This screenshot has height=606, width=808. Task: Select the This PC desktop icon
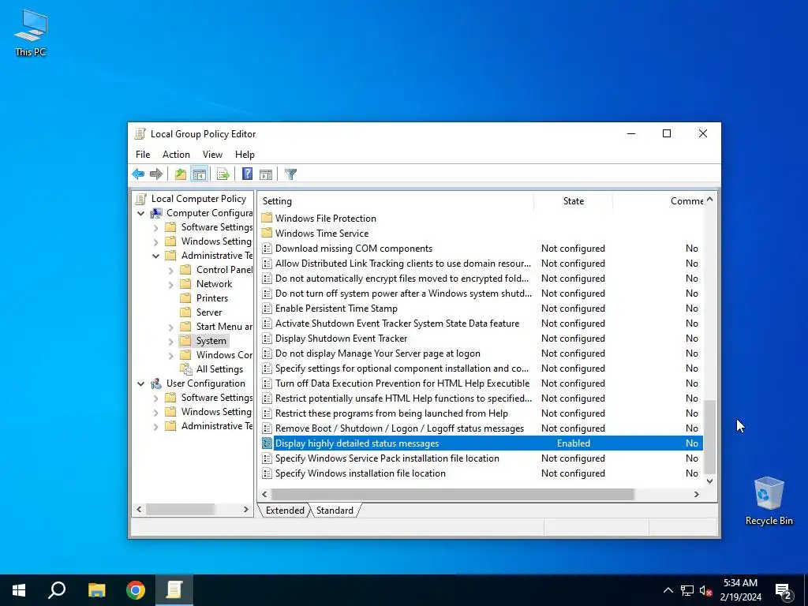[x=31, y=32]
